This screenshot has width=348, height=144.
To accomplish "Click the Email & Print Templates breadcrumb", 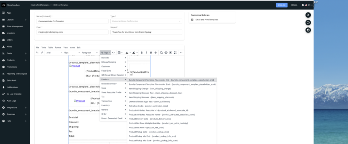I will click(x=40, y=5).
